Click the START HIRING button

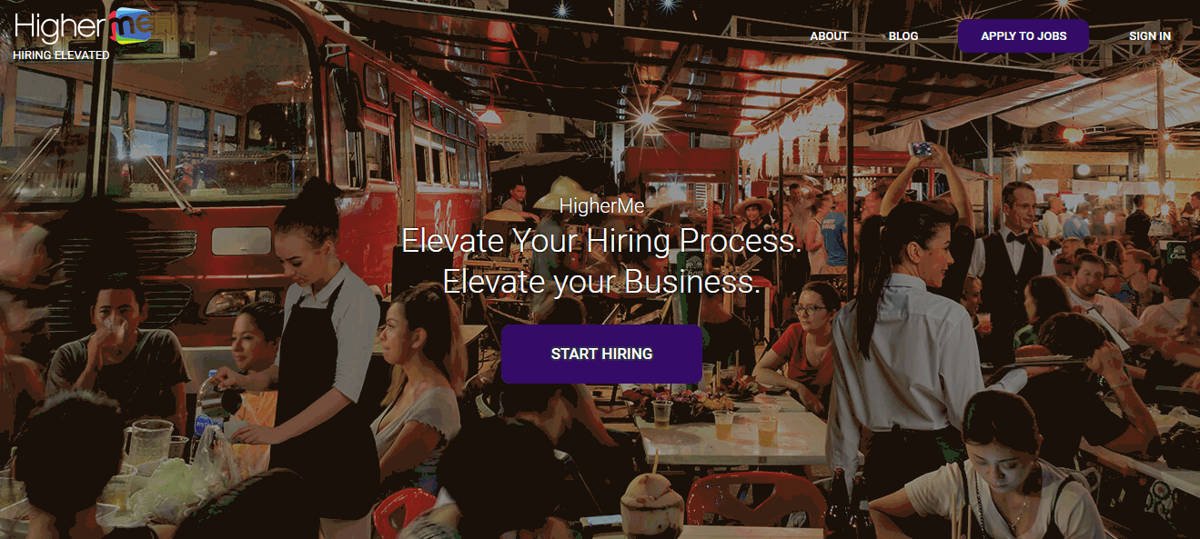pyautogui.click(x=601, y=354)
